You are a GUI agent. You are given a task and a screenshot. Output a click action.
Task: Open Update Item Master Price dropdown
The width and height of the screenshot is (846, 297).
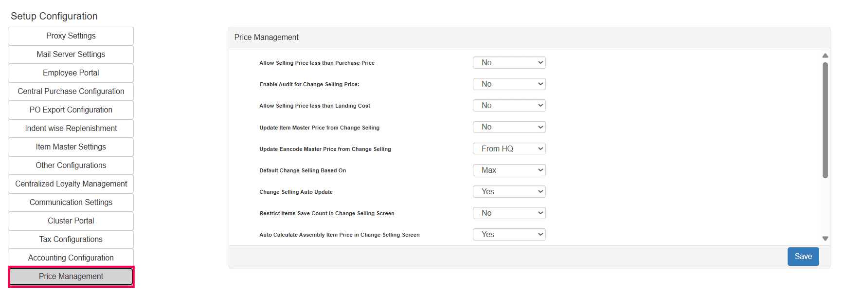(x=509, y=127)
